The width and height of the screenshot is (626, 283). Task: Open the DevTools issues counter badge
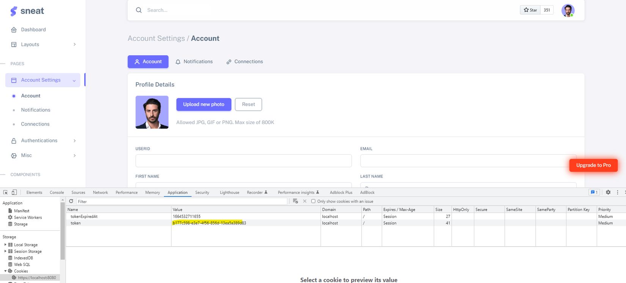pos(594,192)
